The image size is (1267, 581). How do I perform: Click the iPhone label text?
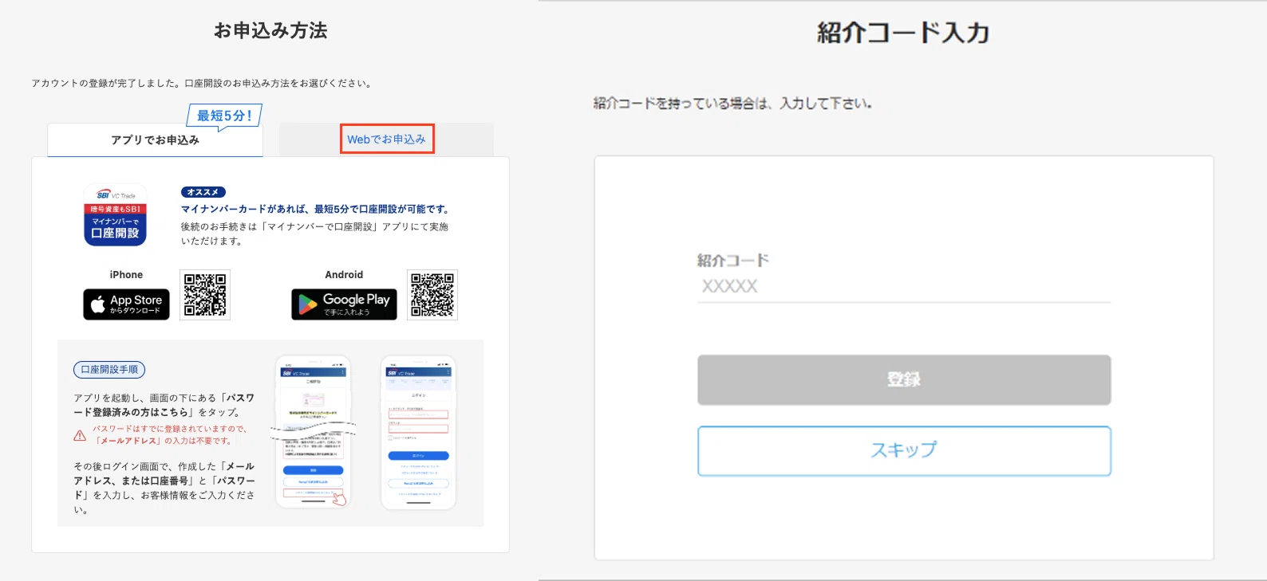[126, 275]
